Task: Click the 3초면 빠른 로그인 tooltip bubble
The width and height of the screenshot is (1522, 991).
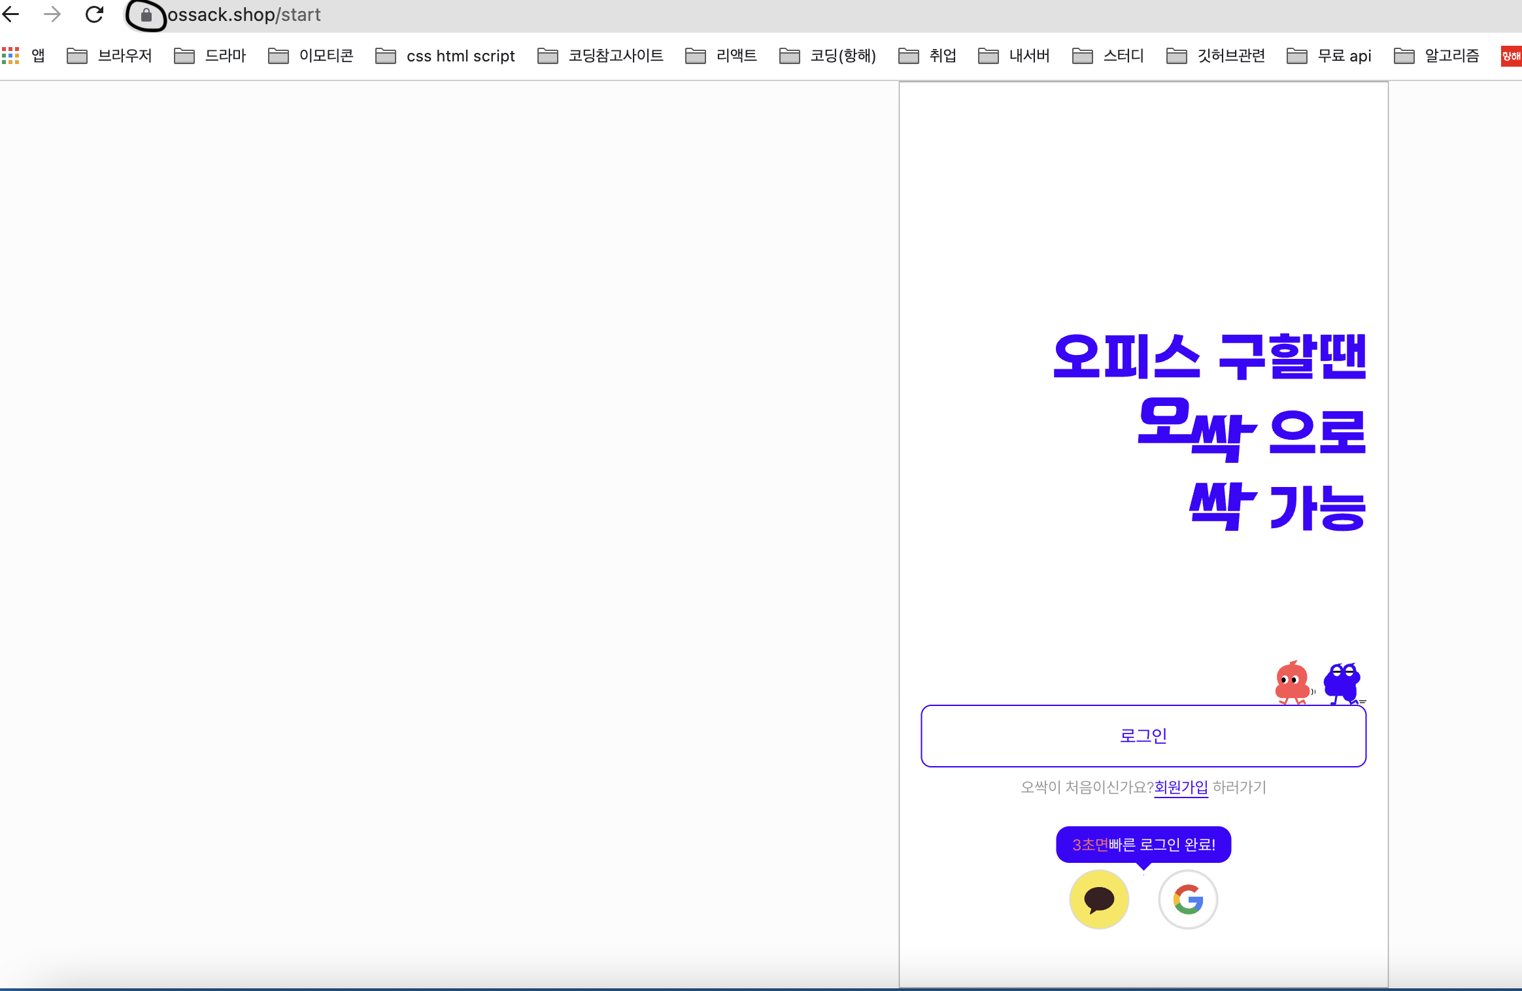Action: [1143, 845]
